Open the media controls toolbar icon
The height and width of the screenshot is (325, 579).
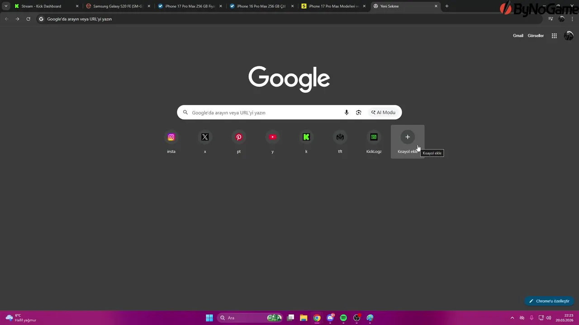click(551, 19)
